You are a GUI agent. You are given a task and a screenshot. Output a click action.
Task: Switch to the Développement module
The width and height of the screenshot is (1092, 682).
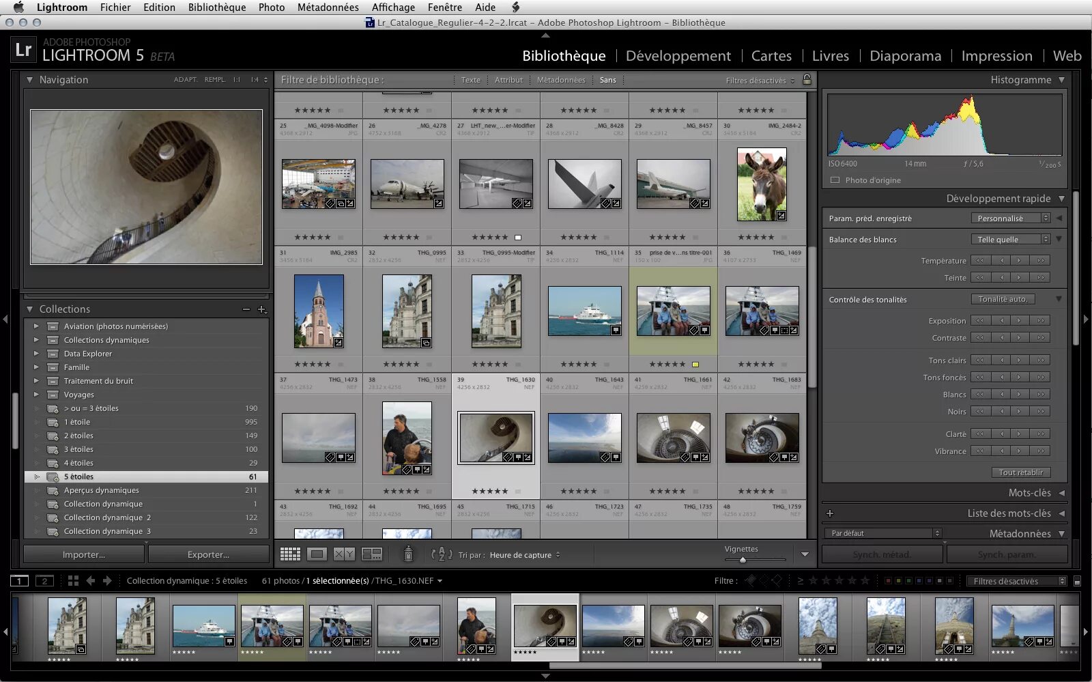pos(678,56)
